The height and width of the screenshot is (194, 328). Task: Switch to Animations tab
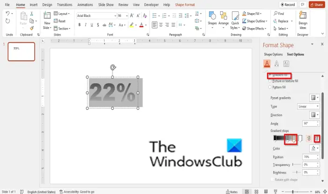pyautogui.click(x=85, y=5)
